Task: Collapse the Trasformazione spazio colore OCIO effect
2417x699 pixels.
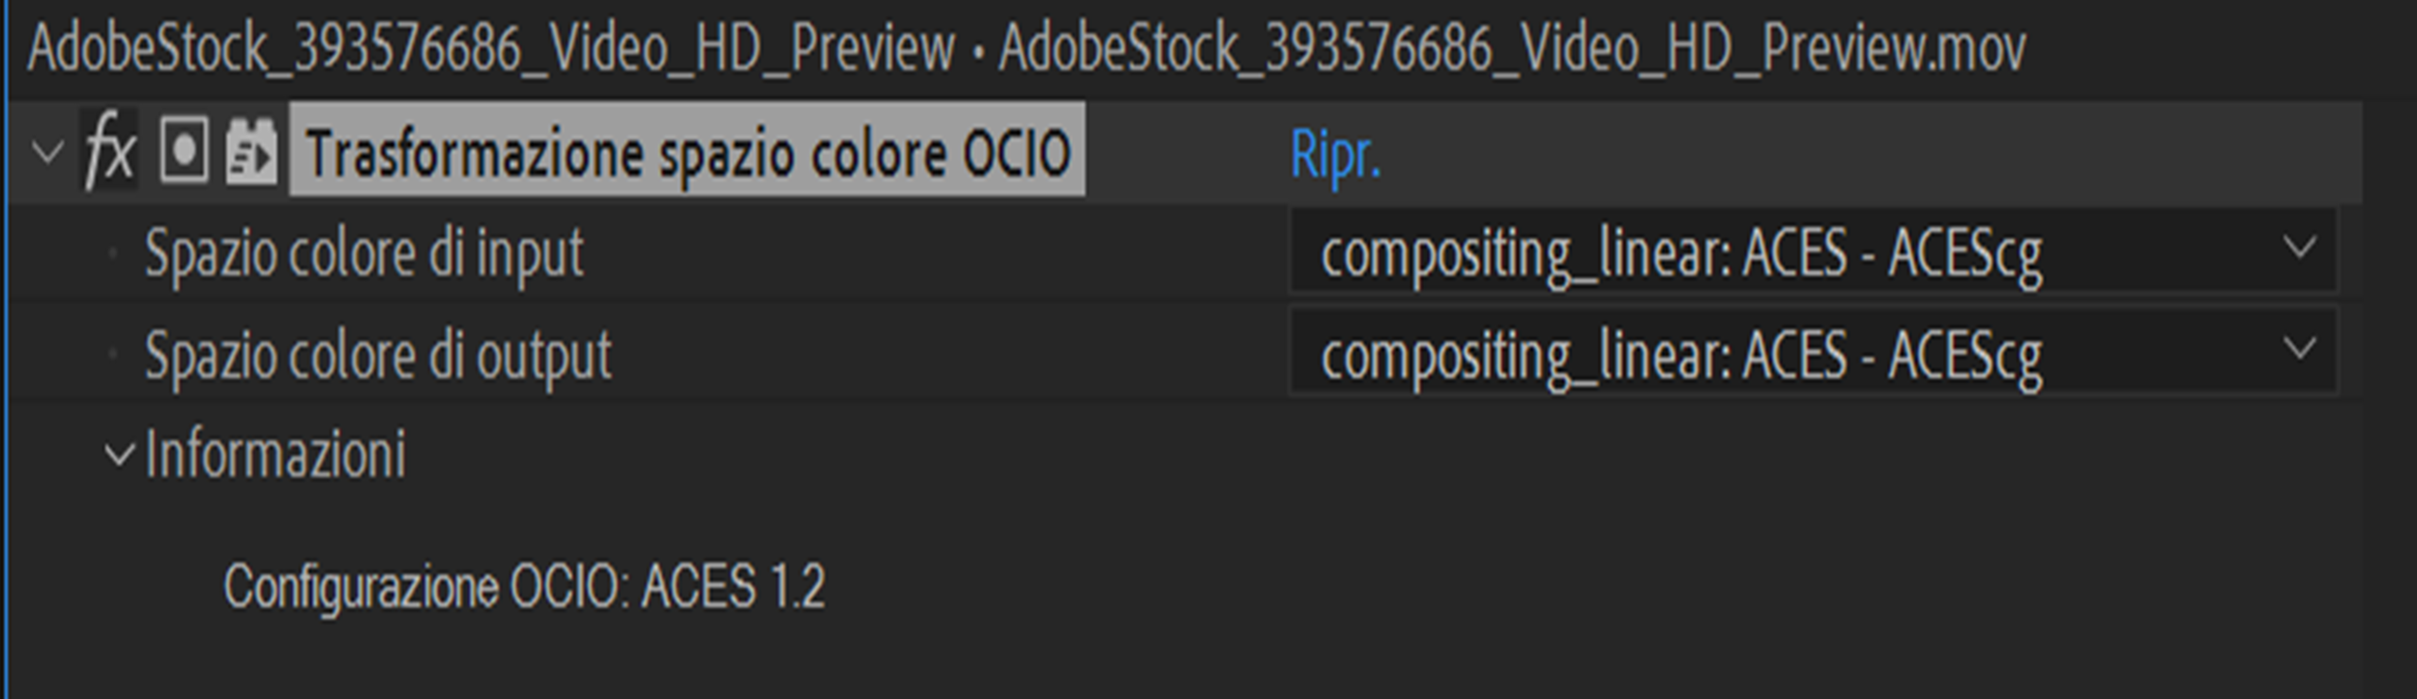Action: pyautogui.click(x=46, y=152)
